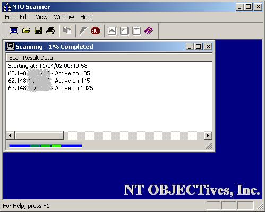Open the Edit menu
This screenshot has width=265, height=212.
coord(24,17)
